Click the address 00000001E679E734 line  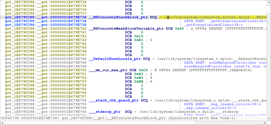[46, 2]
